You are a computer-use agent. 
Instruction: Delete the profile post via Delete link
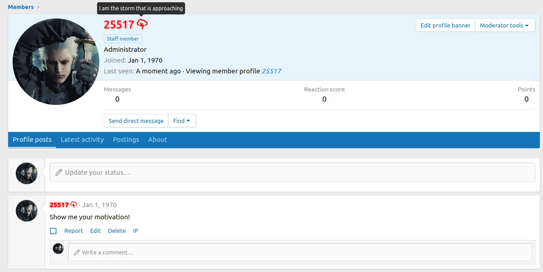coord(116,231)
